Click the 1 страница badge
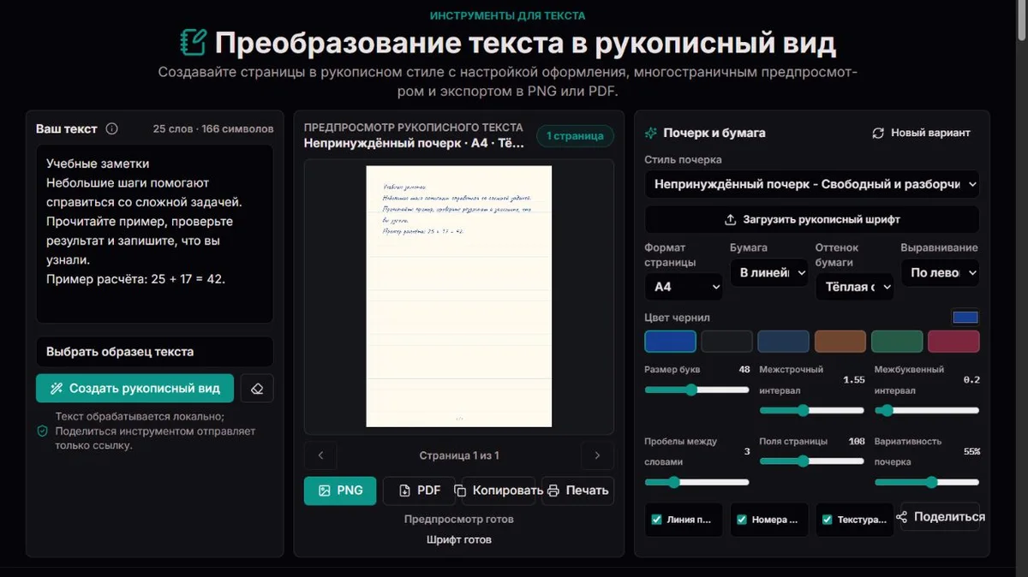Viewport: 1028px width, 577px height. point(576,135)
